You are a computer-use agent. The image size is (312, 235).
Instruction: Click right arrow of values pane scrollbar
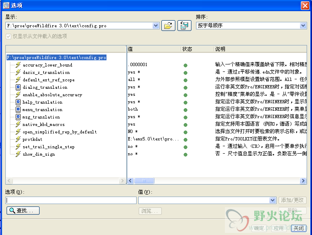coord(303,180)
